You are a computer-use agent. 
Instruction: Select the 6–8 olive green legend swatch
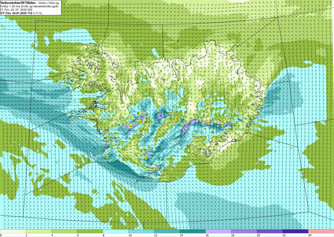(90, 231)
